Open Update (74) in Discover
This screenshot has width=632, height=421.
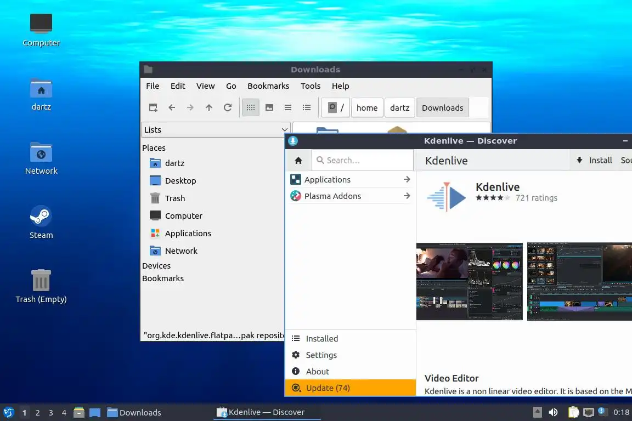[x=350, y=388]
